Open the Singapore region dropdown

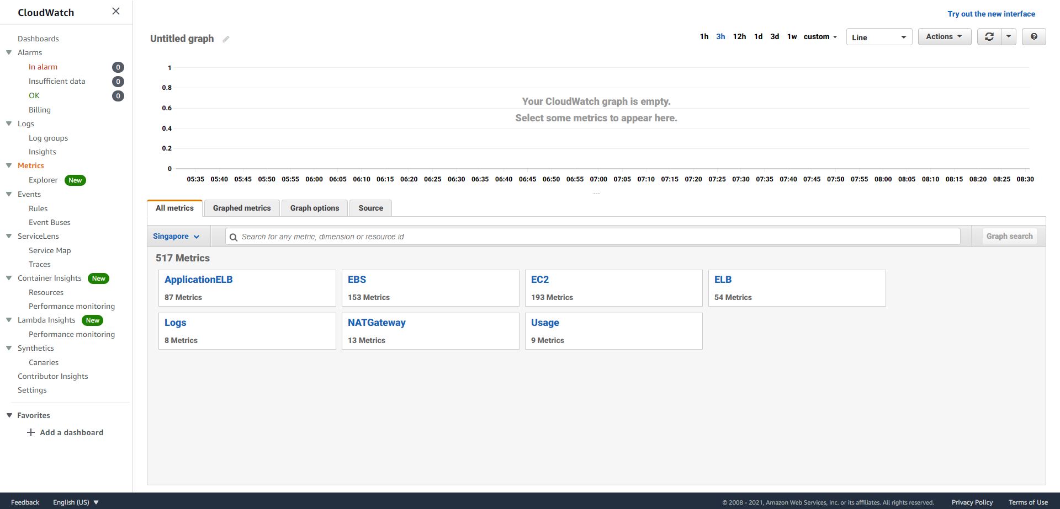pyautogui.click(x=176, y=236)
